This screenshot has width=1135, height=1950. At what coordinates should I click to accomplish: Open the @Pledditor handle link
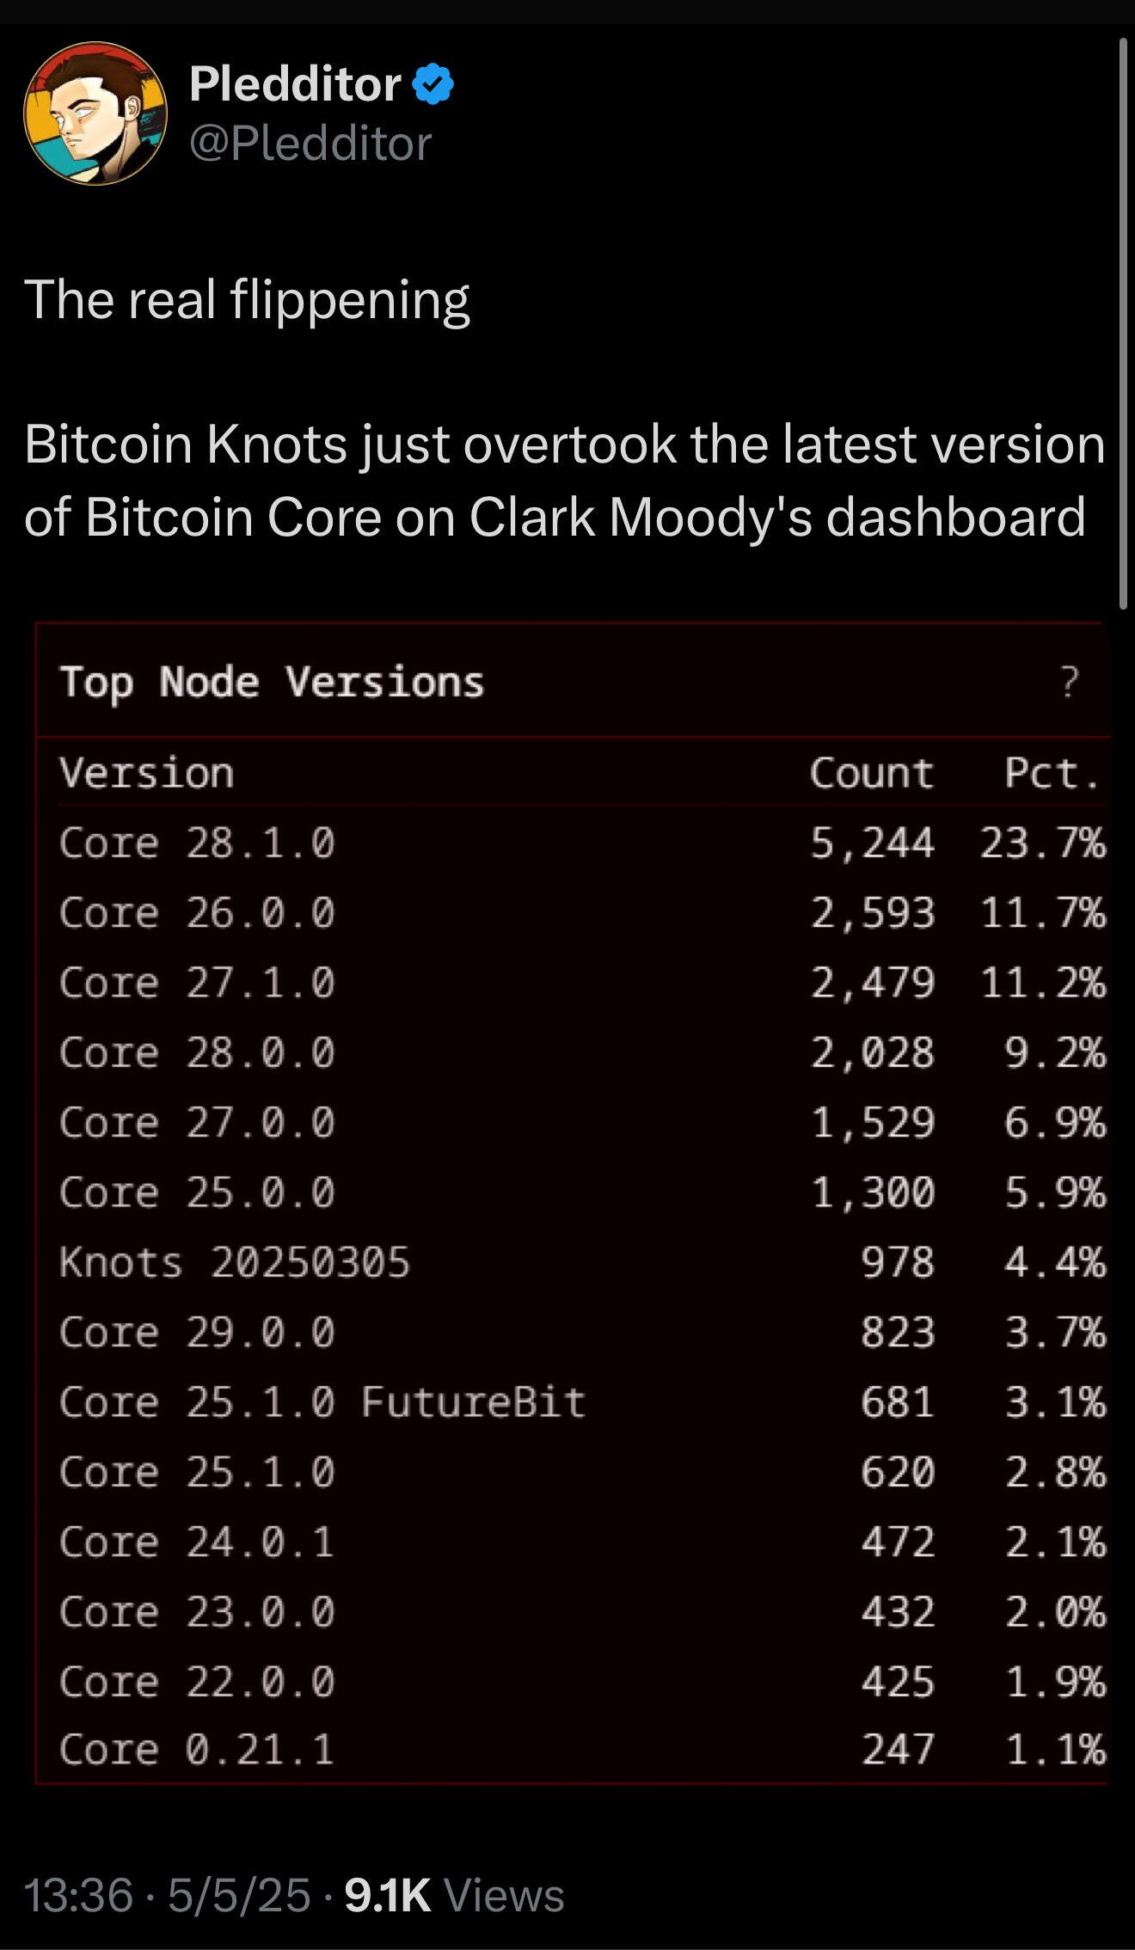click(310, 144)
